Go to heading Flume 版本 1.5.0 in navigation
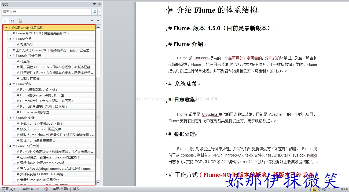The image size is (349, 192). [52, 33]
